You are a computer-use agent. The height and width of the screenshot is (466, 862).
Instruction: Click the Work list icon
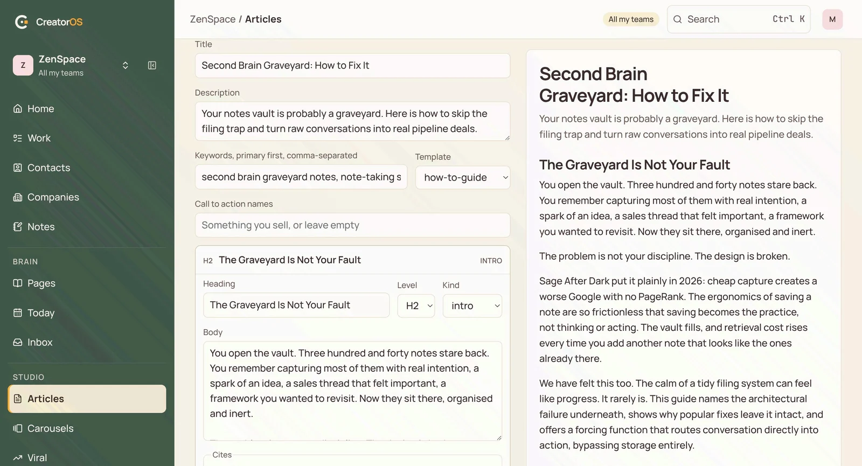click(x=18, y=138)
